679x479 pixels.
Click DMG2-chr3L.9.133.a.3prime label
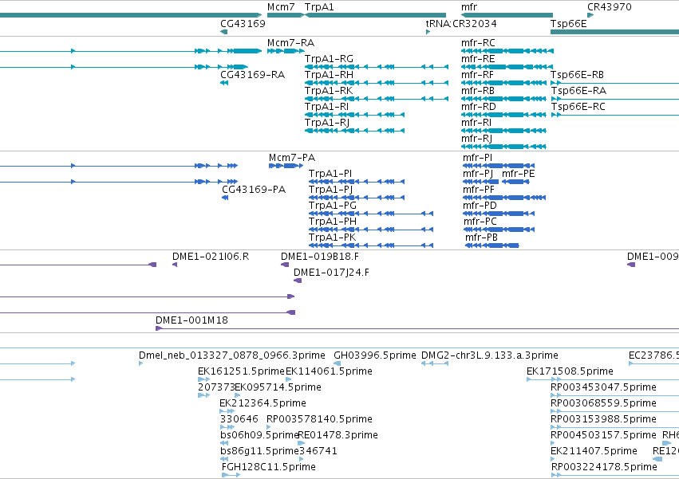(489, 355)
